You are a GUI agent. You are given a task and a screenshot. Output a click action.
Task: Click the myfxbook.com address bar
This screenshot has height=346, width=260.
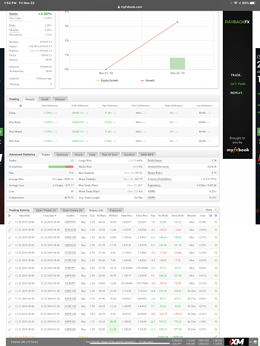click(130, 7)
